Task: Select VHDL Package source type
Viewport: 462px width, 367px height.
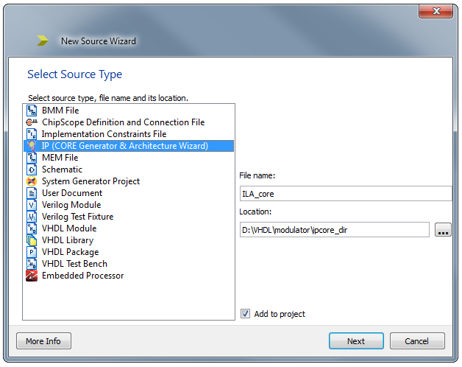Action: tap(70, 252)
